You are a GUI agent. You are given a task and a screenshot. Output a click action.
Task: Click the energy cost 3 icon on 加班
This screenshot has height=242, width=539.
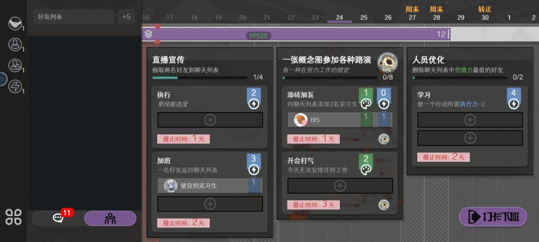click(x=254, y=164)
